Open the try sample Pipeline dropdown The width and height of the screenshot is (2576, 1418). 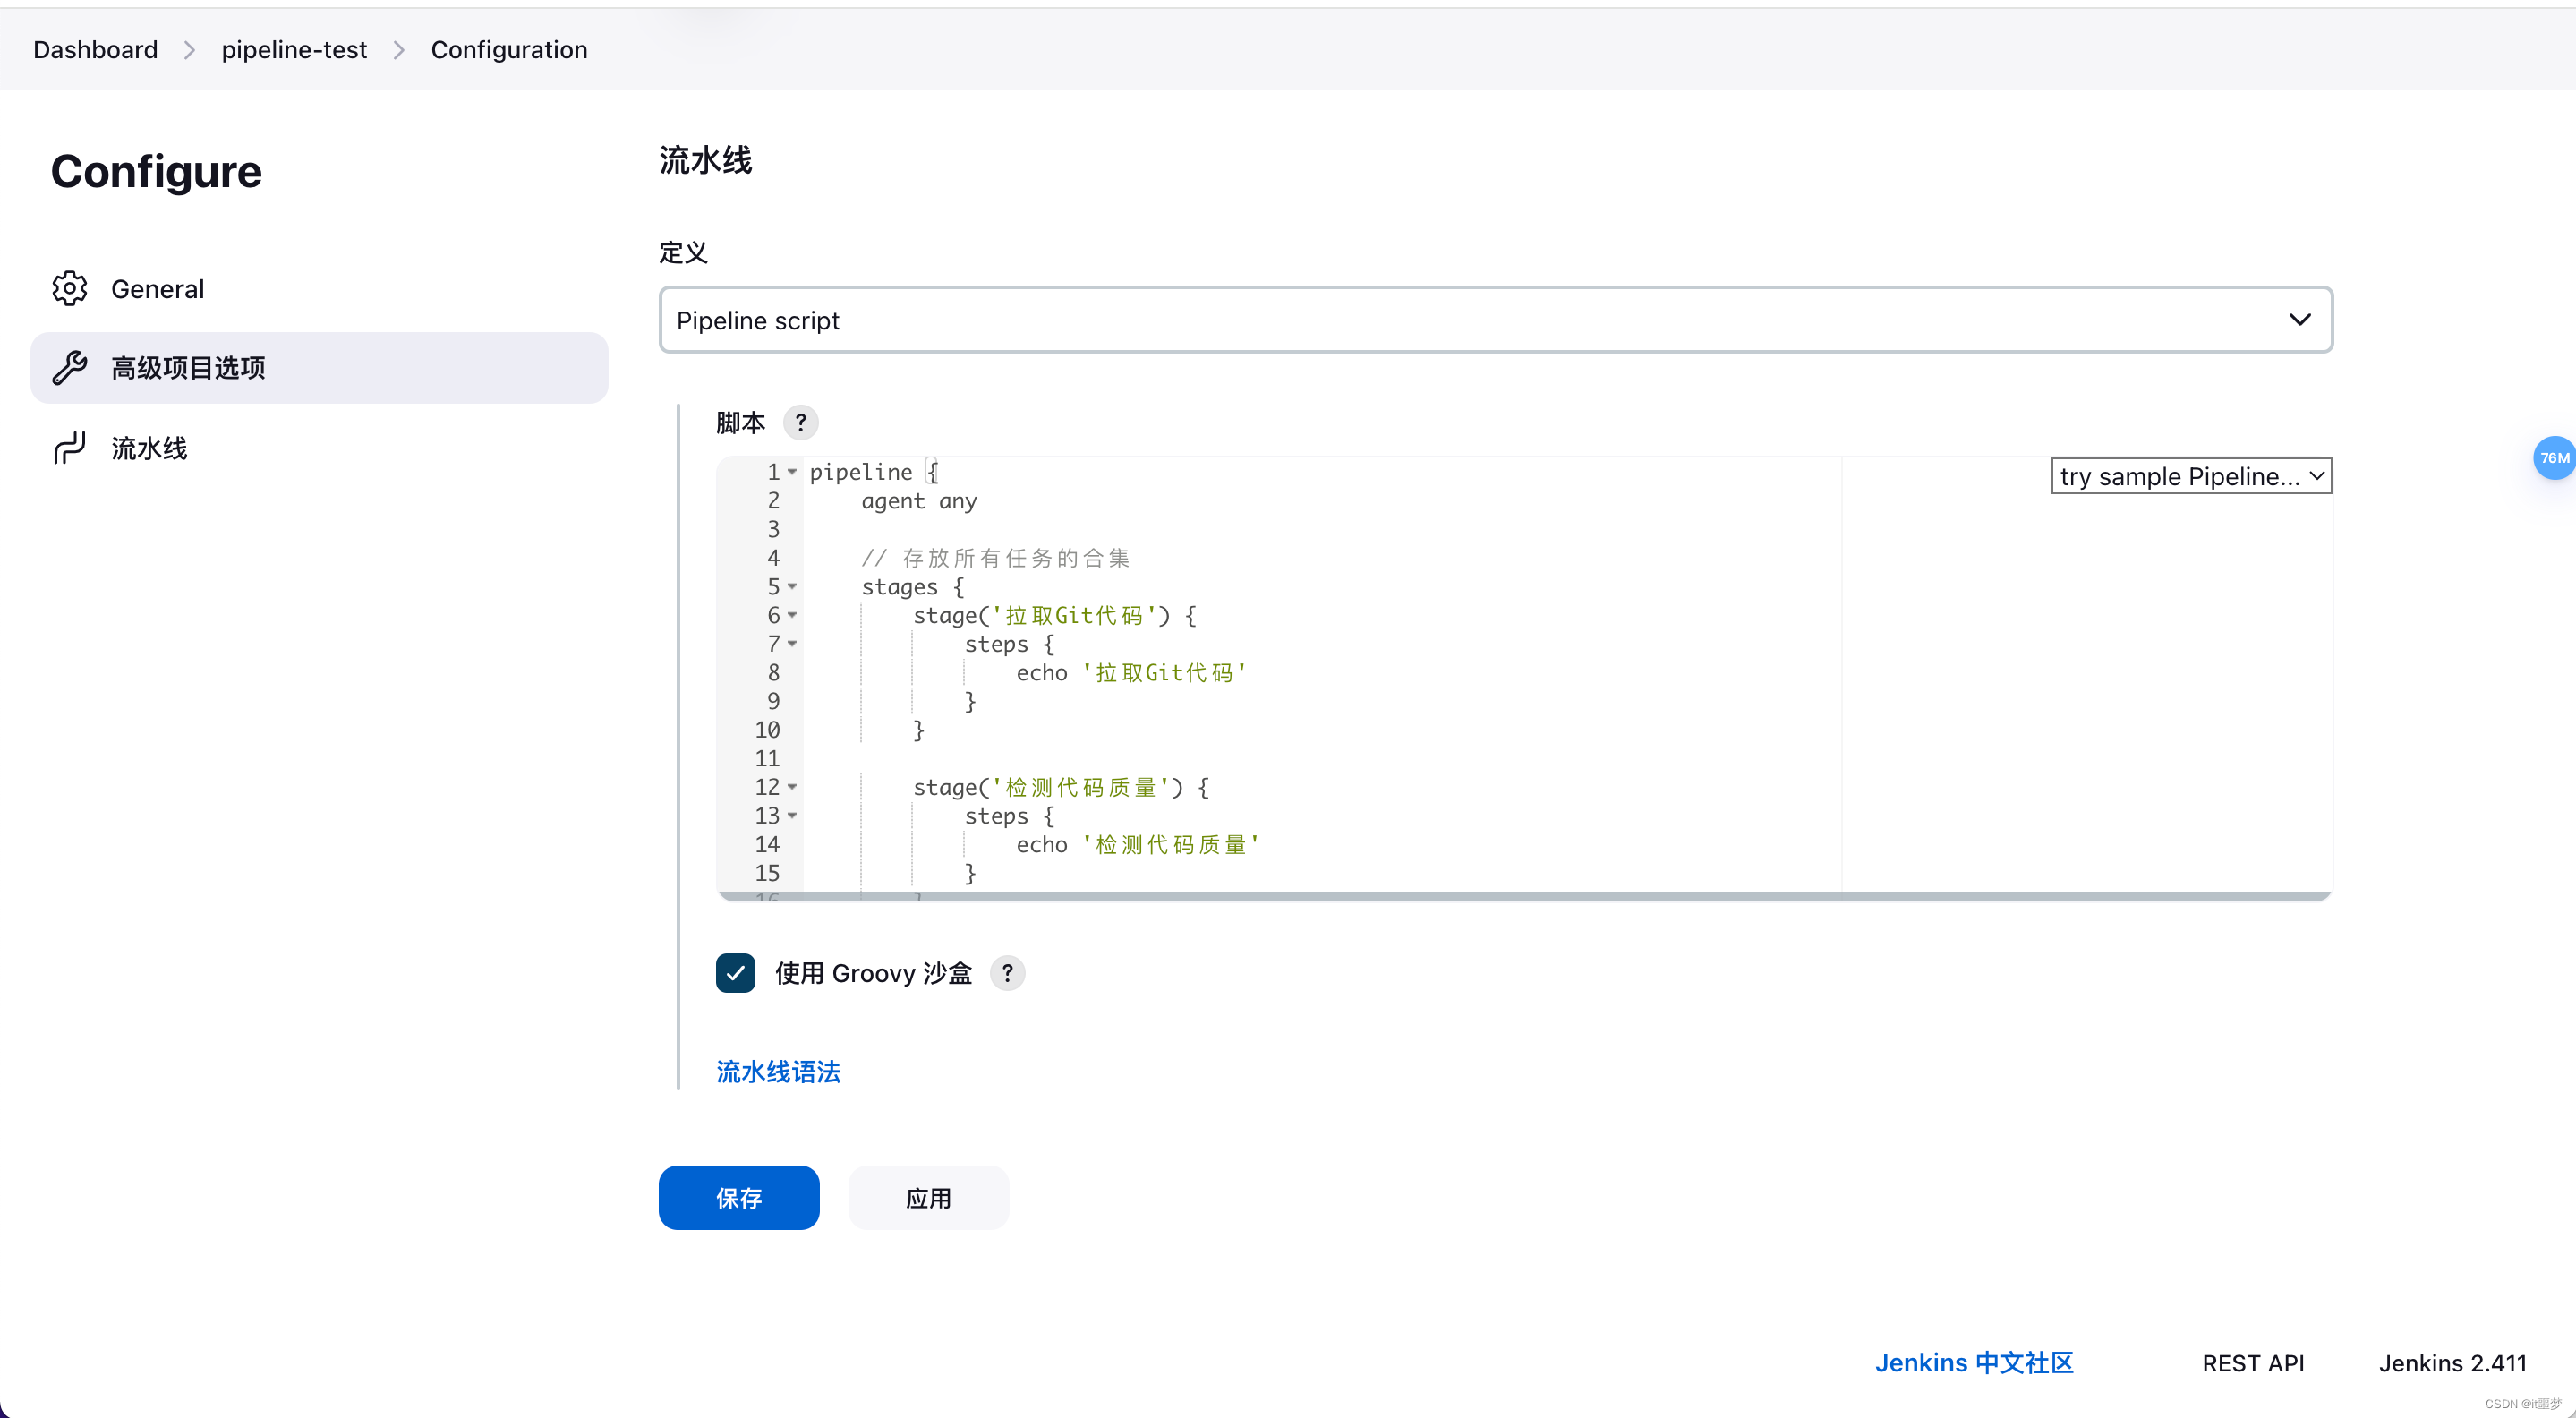[2190, 476]
